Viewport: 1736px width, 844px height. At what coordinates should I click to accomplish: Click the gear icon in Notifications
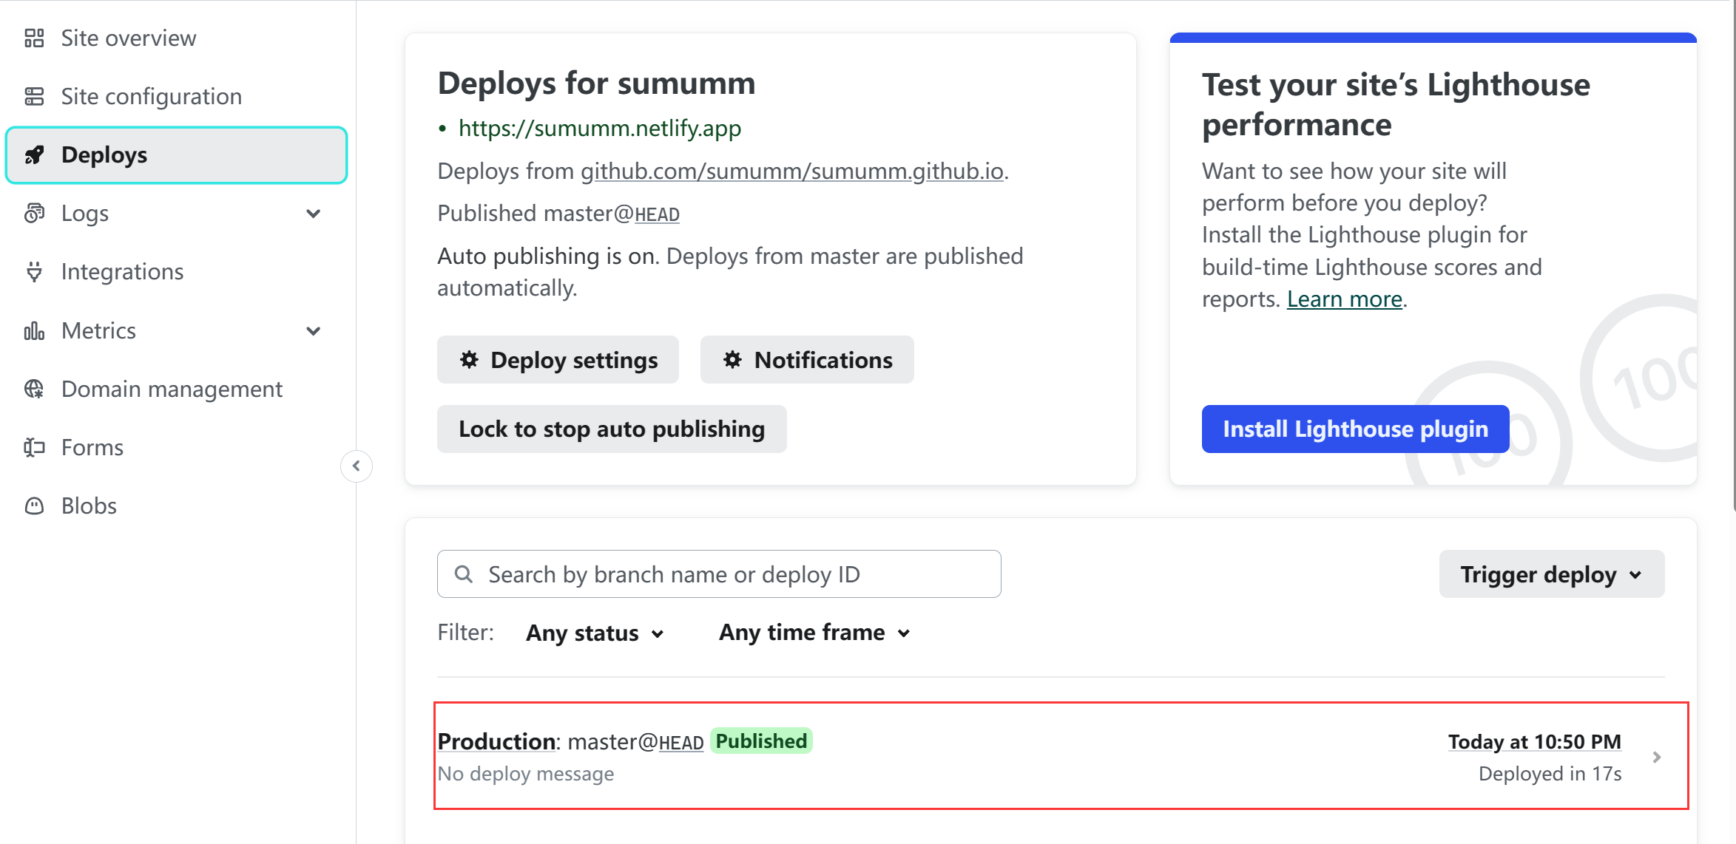(732, 359)
